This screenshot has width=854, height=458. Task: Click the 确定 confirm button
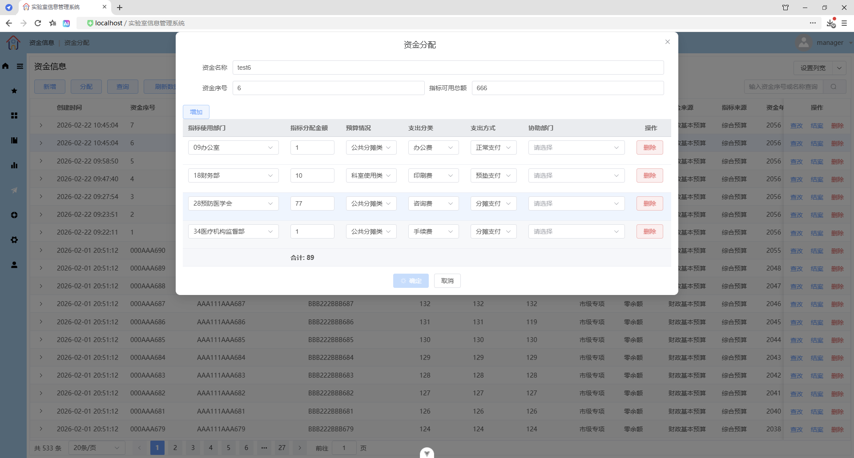[411, 281]
